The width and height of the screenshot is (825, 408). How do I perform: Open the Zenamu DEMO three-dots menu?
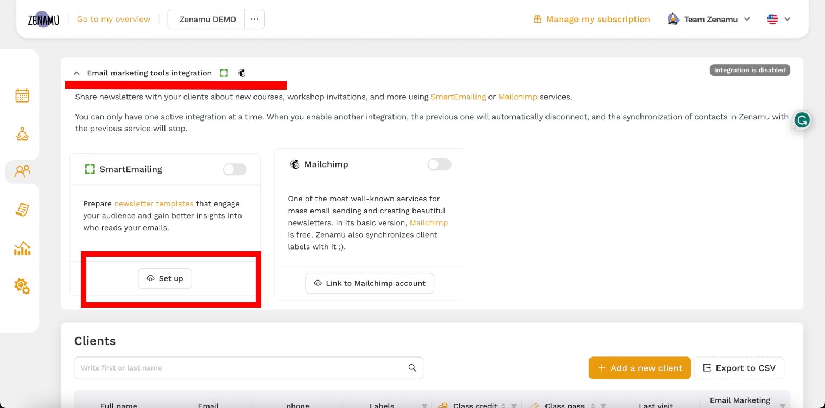click(255, 19)
